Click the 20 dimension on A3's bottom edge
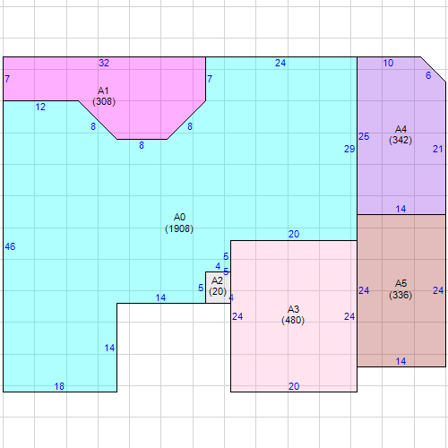 point(294,386)
